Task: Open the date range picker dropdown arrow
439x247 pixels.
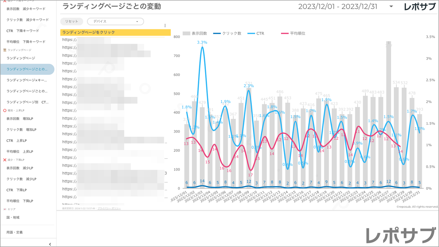Action: 391,7
